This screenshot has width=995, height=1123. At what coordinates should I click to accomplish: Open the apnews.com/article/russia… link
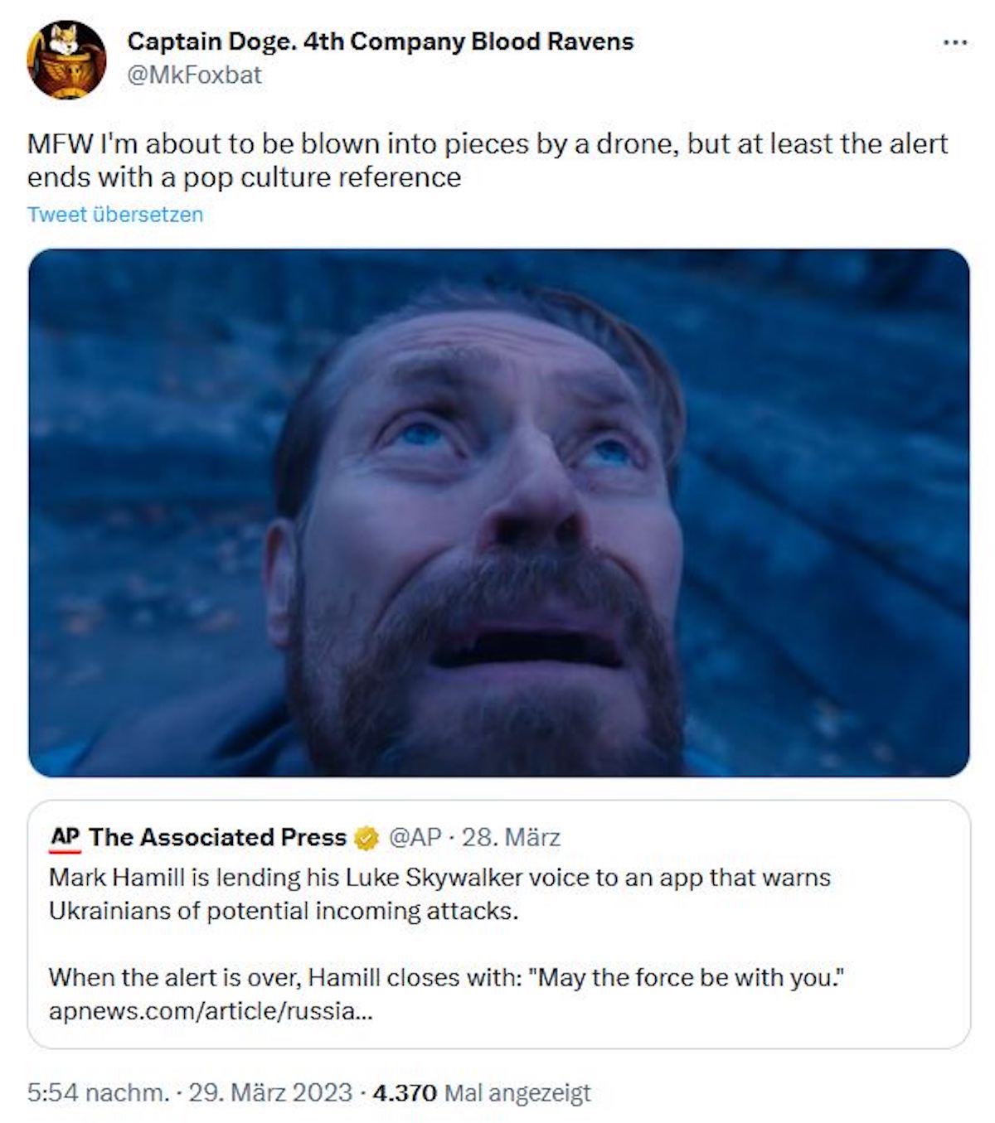pyautogui.click(x=211, y=1012)
